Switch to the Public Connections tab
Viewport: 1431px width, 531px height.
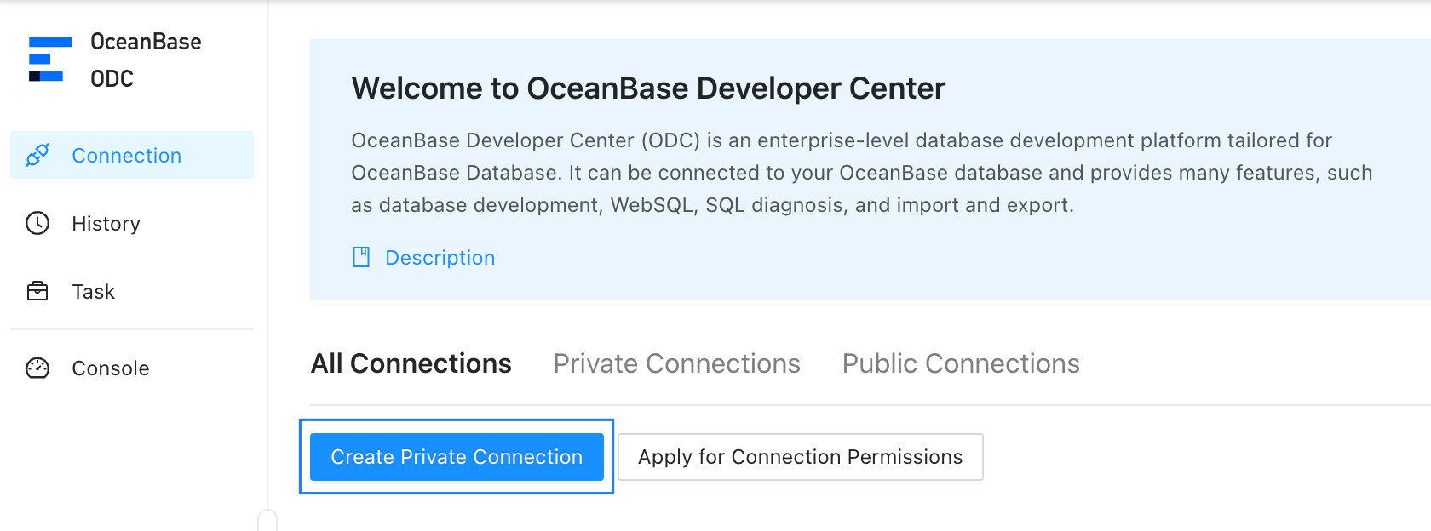point(960,363)
